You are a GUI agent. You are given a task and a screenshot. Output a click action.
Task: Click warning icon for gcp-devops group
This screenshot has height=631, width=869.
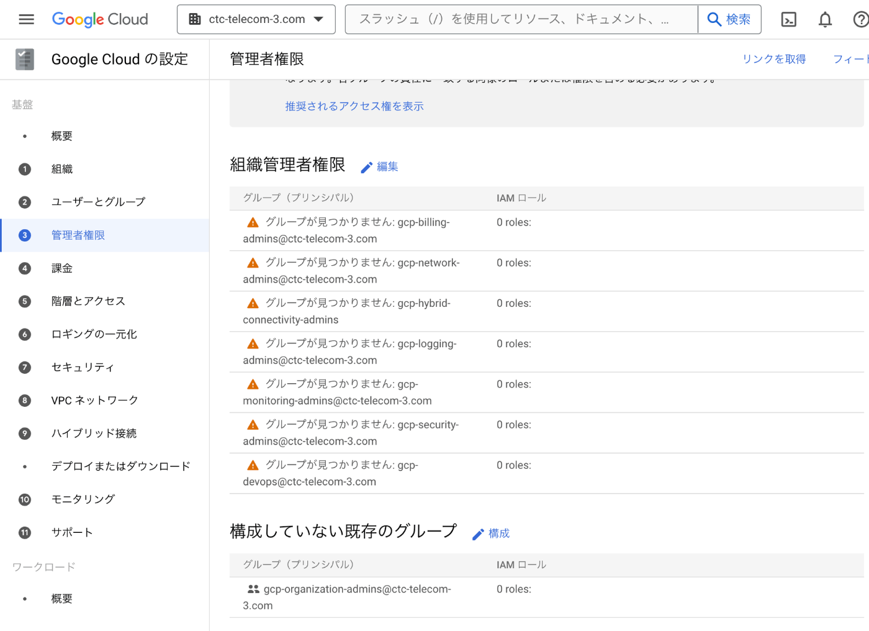coord(253,465)
